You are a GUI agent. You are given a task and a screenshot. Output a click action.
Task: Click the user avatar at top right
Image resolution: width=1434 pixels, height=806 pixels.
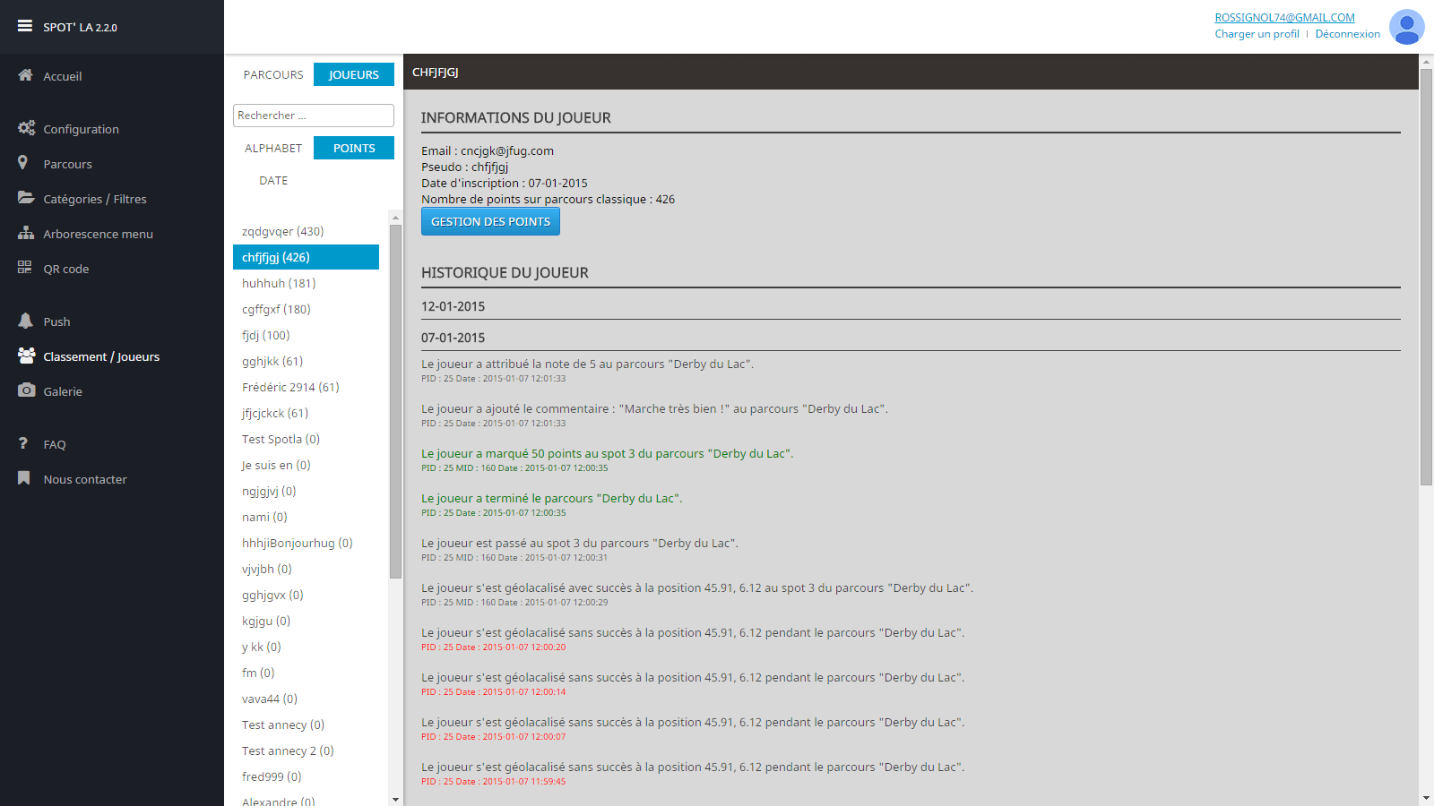pos(1406,27)
